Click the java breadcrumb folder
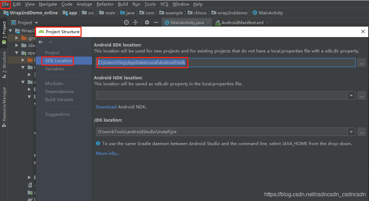 [127, 13]
